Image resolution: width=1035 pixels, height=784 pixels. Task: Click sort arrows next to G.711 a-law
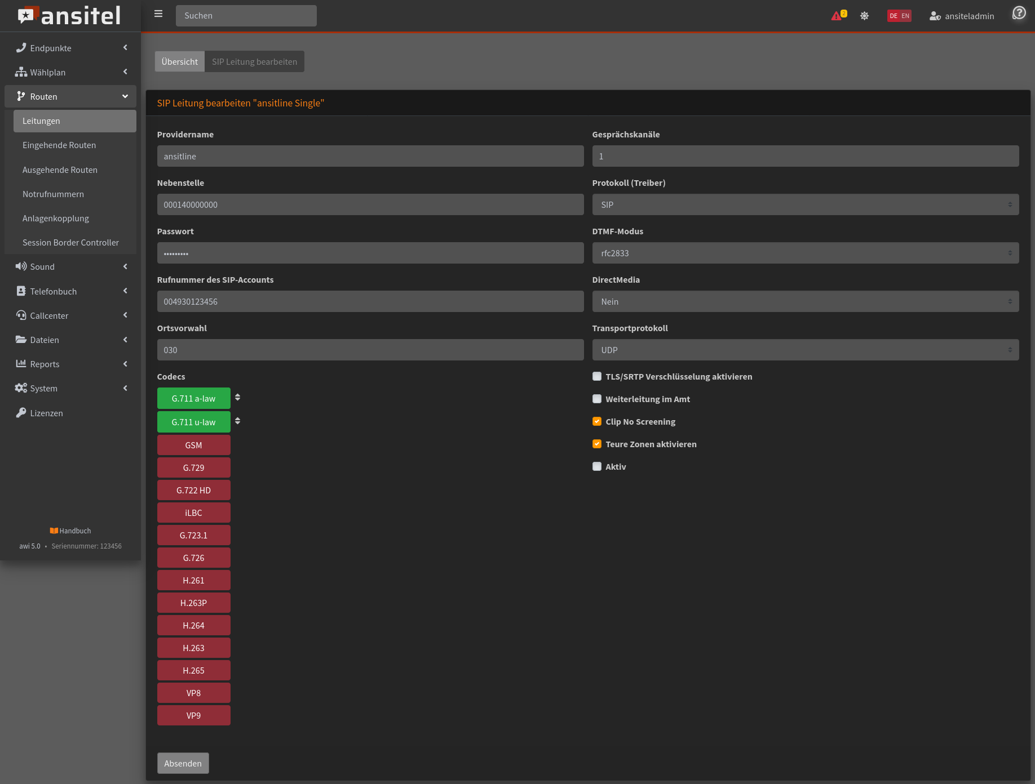(x=237, y=398)
